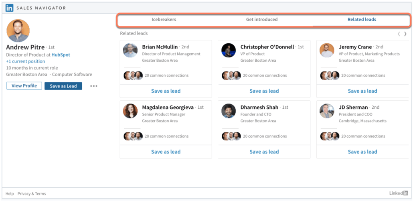Save Dharmesh Shah as lead
The image size is (413, 201).
click(x=264, y=152)
